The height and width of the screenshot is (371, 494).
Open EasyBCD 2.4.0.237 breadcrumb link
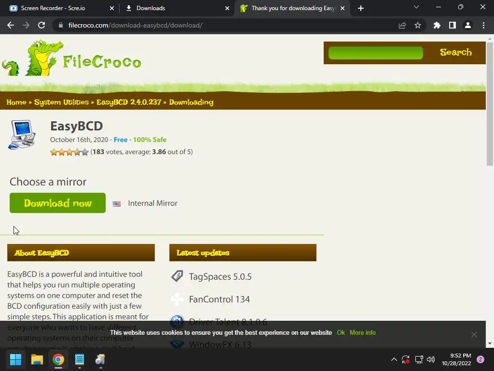point(128,102)
